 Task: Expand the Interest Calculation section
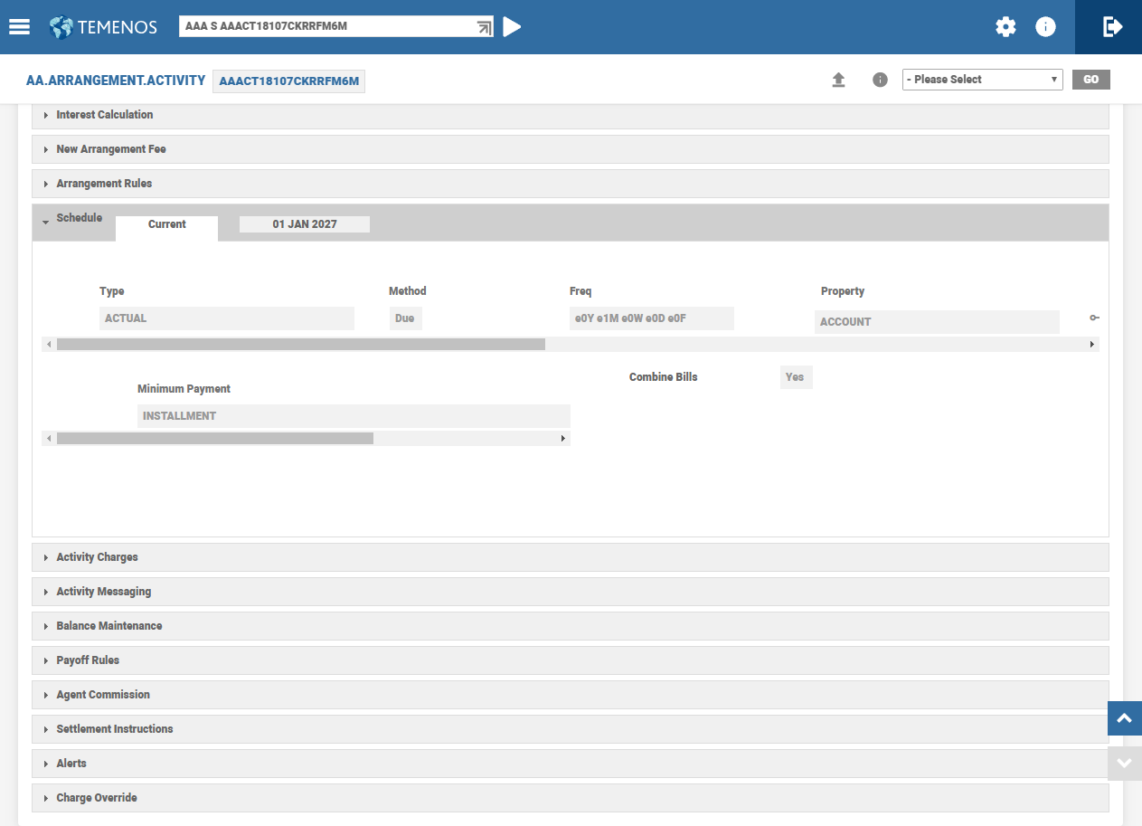point(104,115)
